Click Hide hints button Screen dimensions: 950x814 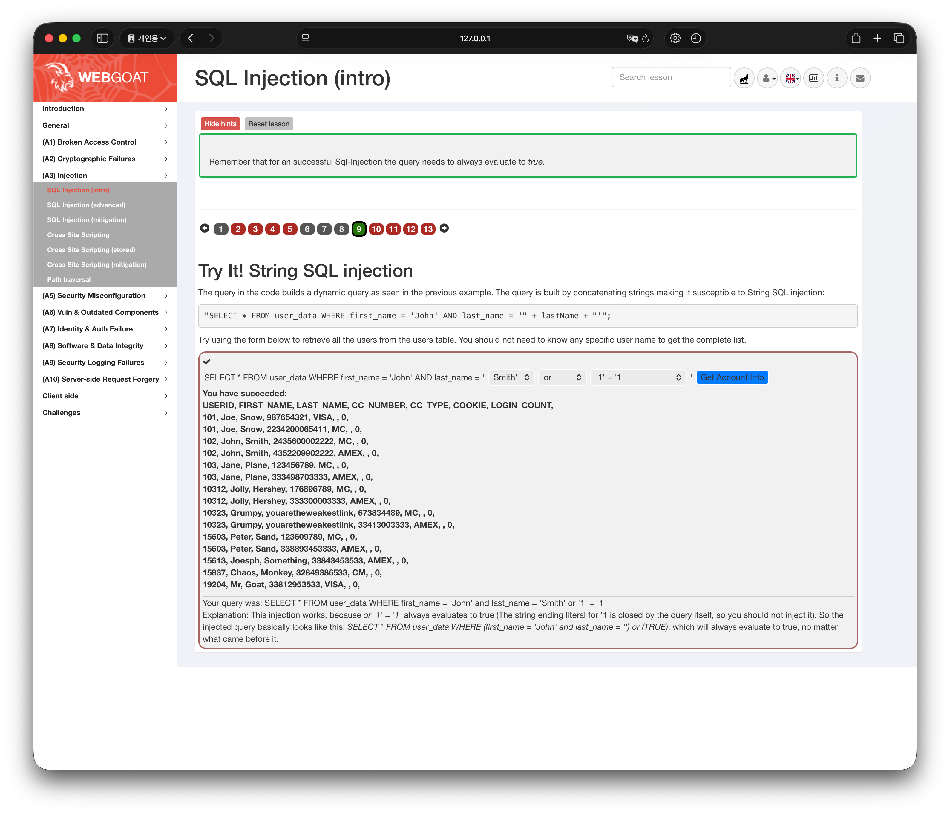click(220, 124)
